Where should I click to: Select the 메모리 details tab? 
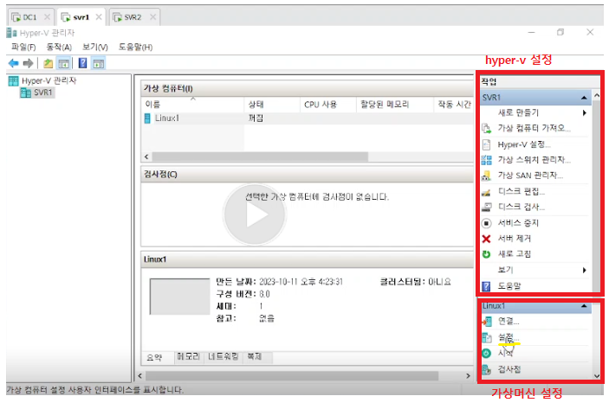[188, 356]
